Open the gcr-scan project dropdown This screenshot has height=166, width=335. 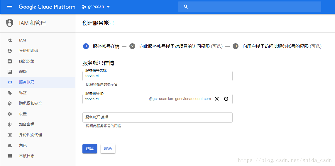[96, 7]
